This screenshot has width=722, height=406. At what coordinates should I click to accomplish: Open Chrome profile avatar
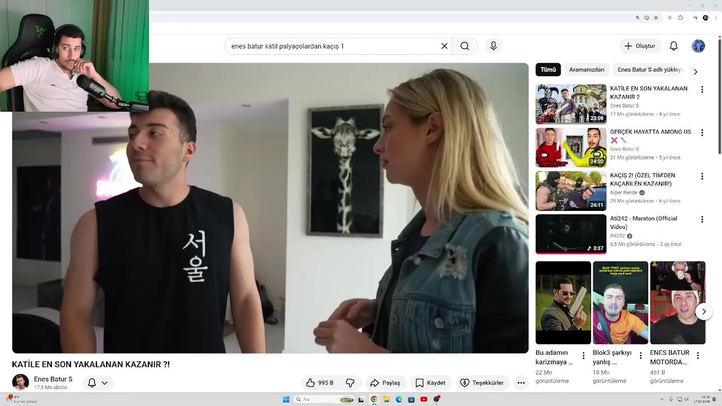[705, 17]
